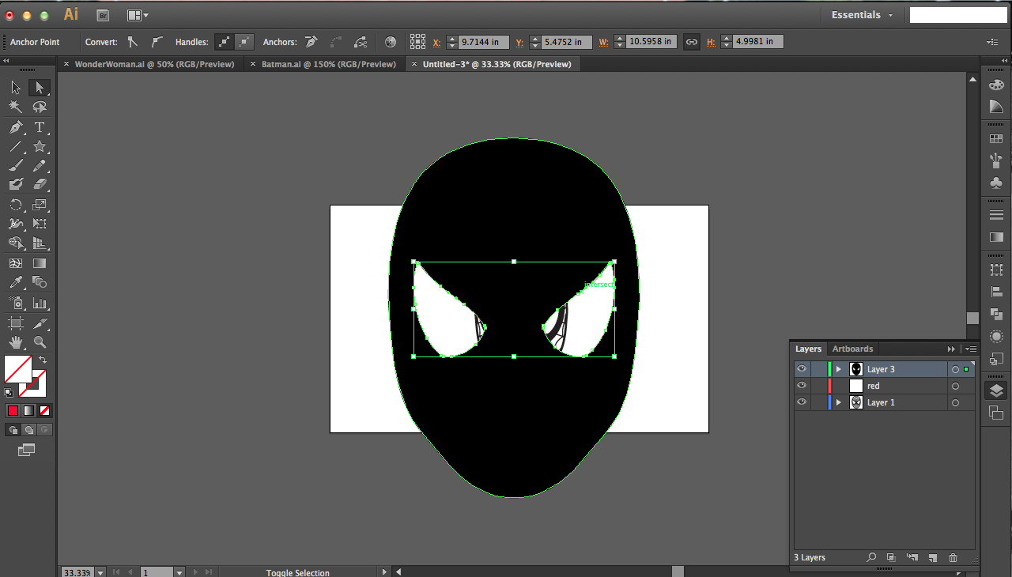The image size is (1012, 577).
Task: Open the artboard number dropdown
Action: 179,572
